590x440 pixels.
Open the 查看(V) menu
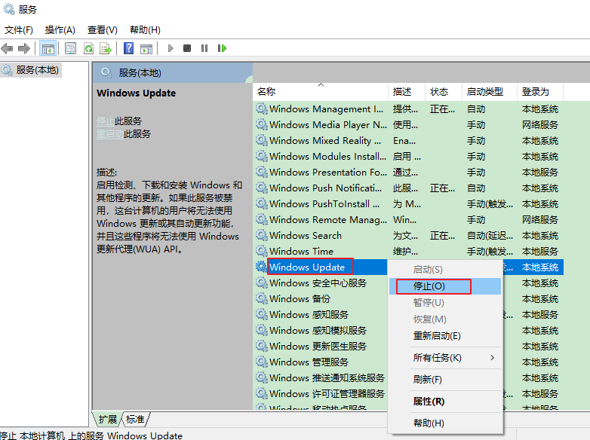point(103,30)
